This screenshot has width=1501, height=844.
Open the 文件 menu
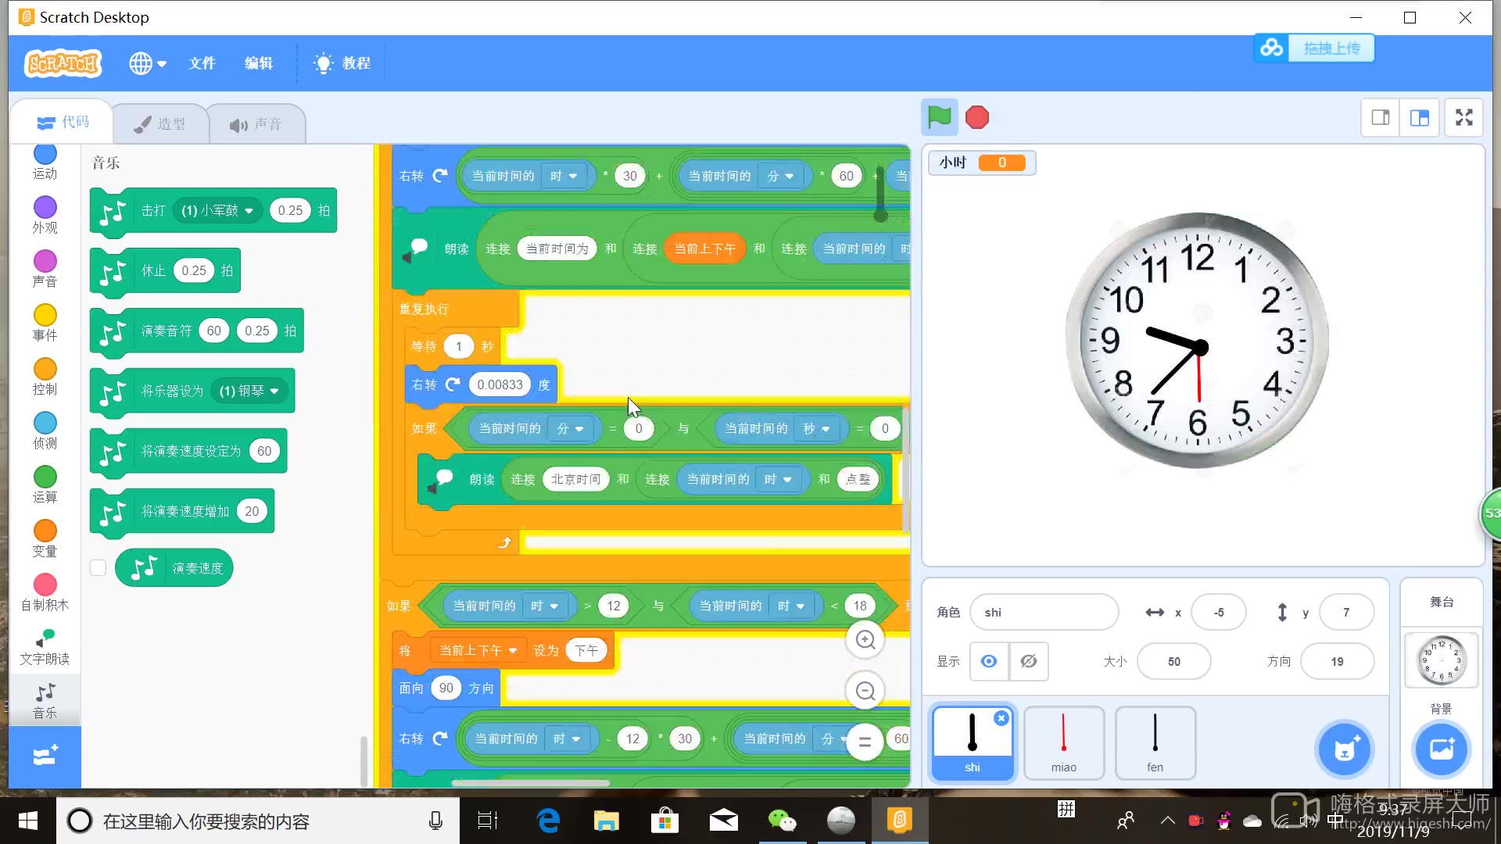click(x=202, y=63)
